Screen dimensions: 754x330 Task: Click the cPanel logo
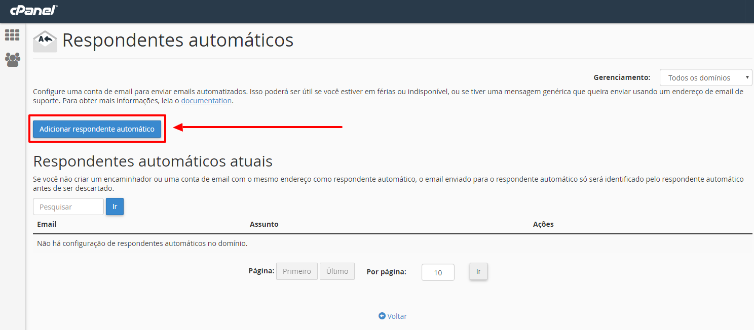point(33,10)
